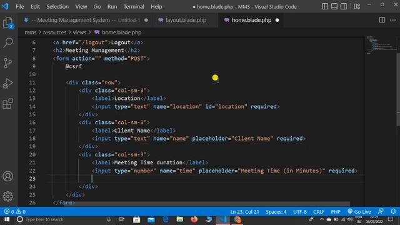Click the vertical editor scrollbar
This screenshot has width=400, height=225.
click(x=398, y=89)
